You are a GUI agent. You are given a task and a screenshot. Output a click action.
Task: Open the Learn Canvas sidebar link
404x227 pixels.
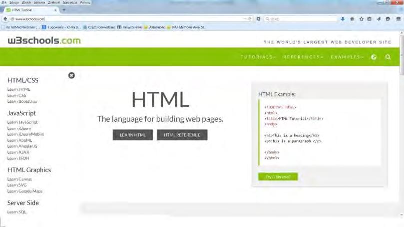tap(19, 179)
